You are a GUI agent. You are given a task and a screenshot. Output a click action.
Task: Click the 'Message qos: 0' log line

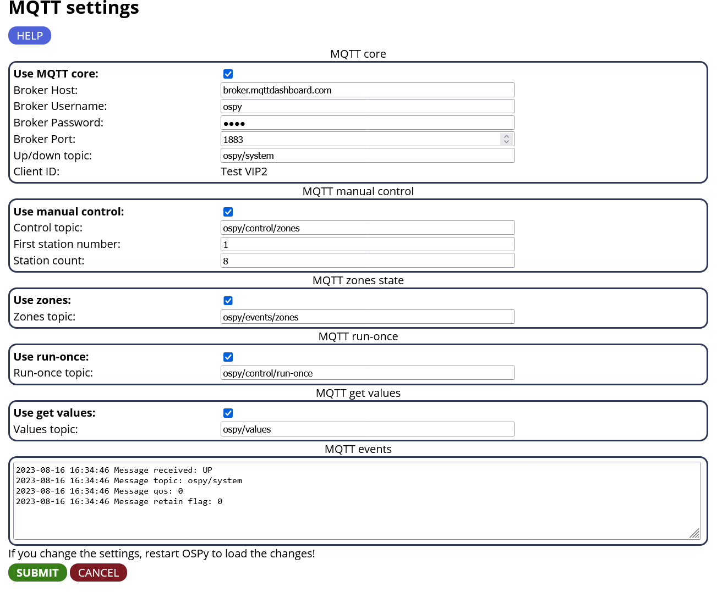click(99, 491)
